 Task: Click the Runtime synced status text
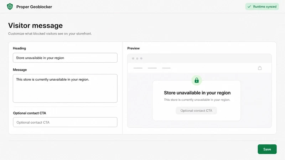pos(265,7)
